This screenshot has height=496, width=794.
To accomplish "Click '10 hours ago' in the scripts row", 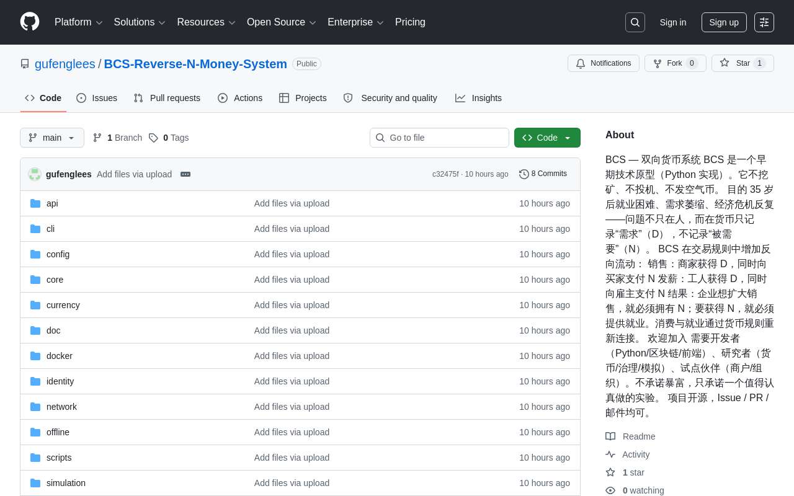I will [x=545, y=458].
